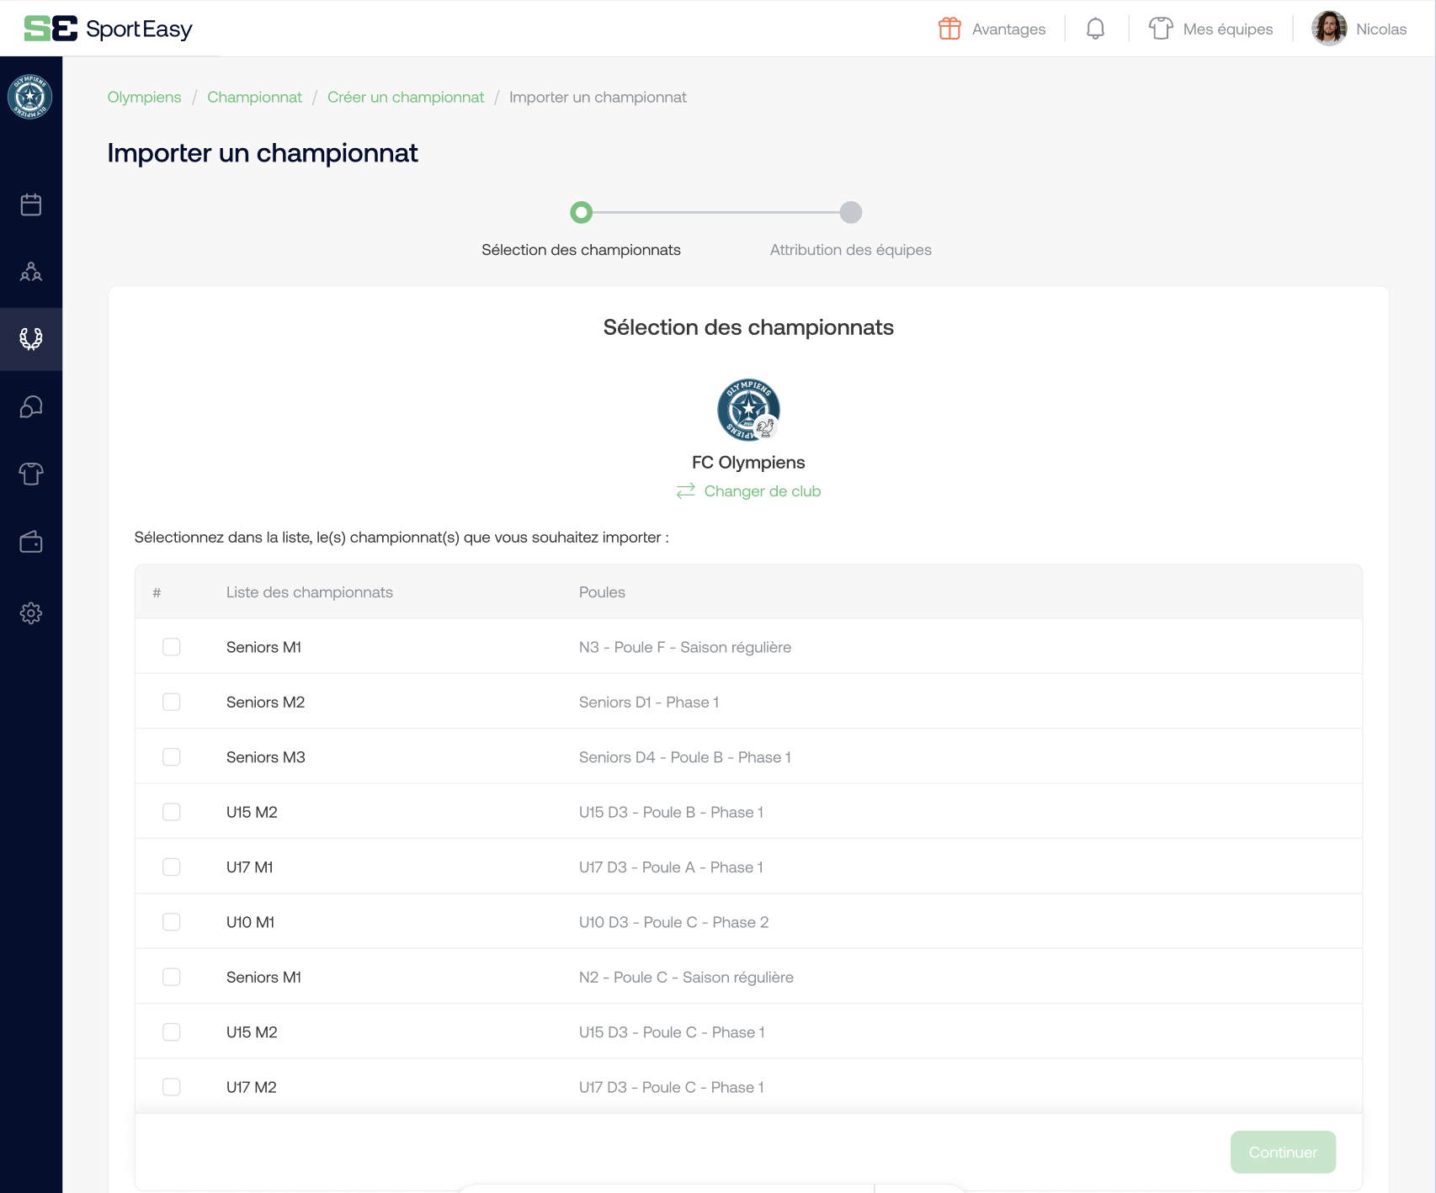Viewport: 1436px width, 1193px height.
Task: Click 'U15 D3 - Poule C - Phase 1'
Action: [672, 1032]
